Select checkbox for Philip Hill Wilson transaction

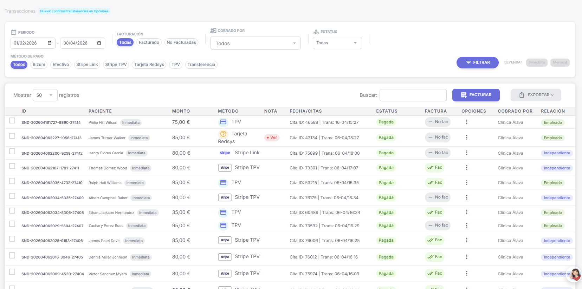[12, 121]
